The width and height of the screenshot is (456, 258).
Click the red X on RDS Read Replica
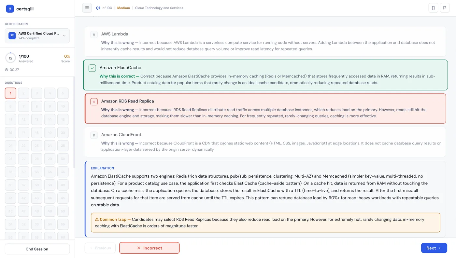click(94, 102)
